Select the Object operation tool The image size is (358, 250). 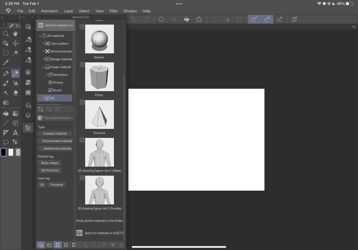tap(6, 43)
